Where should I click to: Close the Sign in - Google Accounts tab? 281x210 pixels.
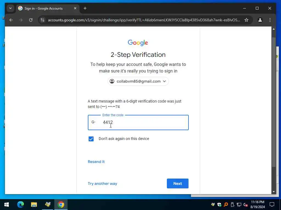pyautogui.click(x=75, y=8)
